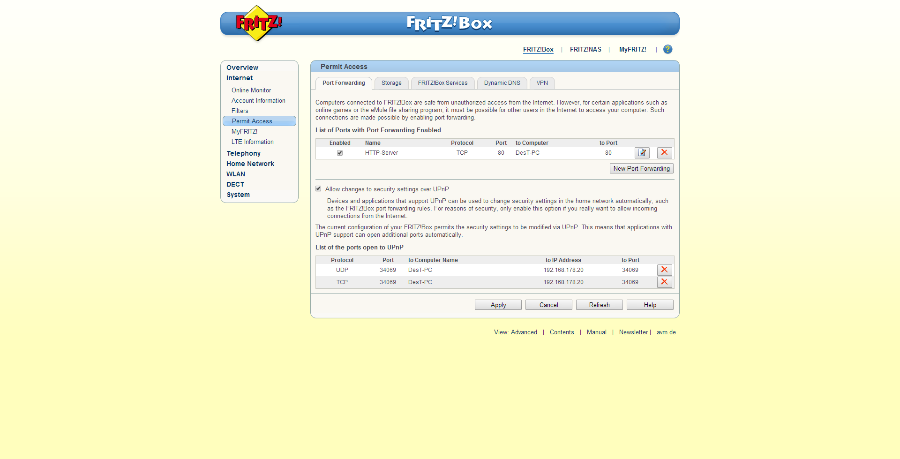
Task: Open LTE Information in the sidebar
Action: point(253,142)
